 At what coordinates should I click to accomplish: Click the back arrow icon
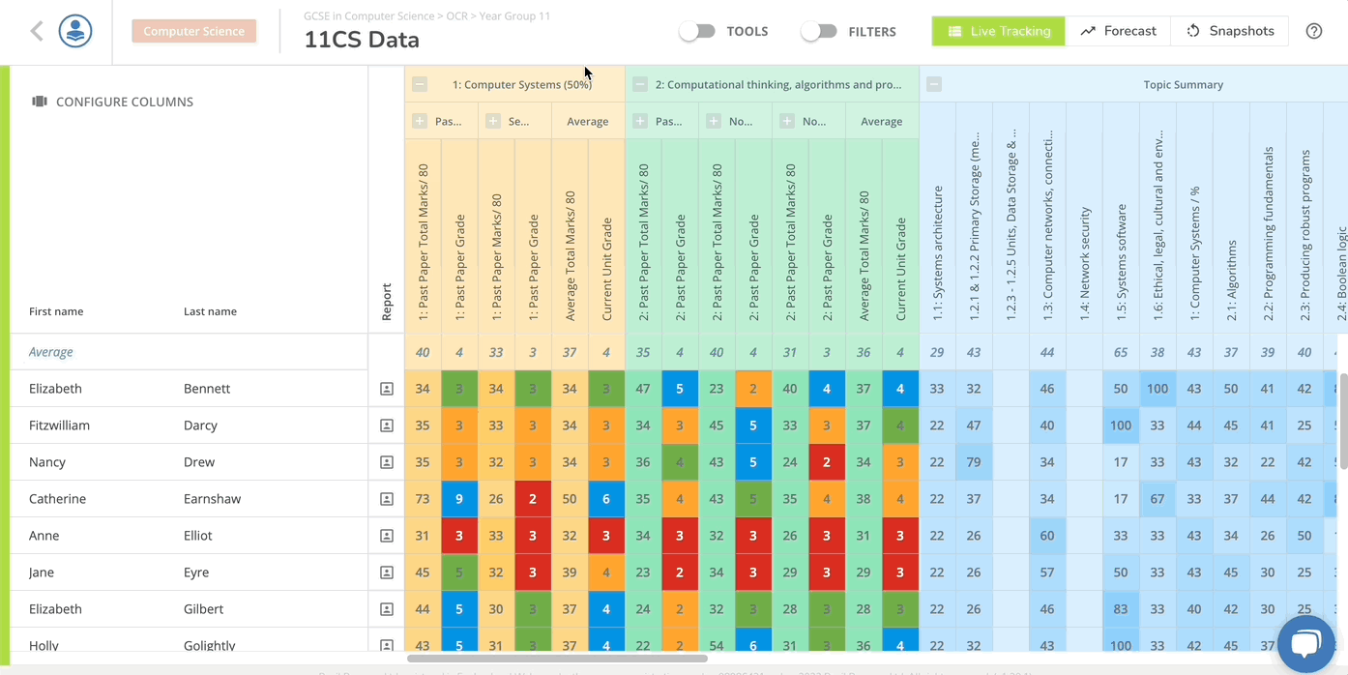point(37,31)
